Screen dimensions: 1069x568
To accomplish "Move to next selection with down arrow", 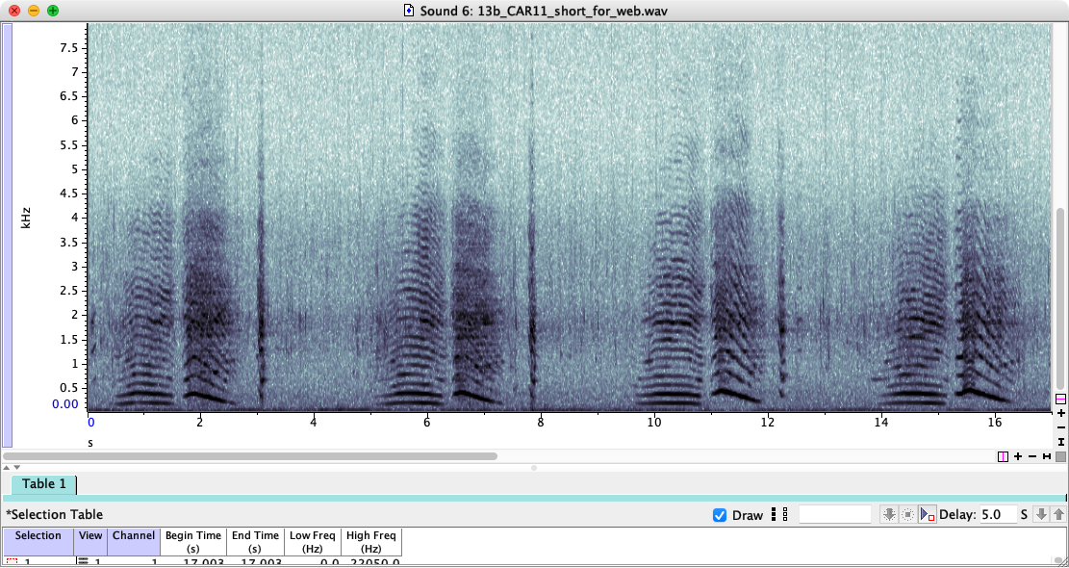I will coord(1041,515).
